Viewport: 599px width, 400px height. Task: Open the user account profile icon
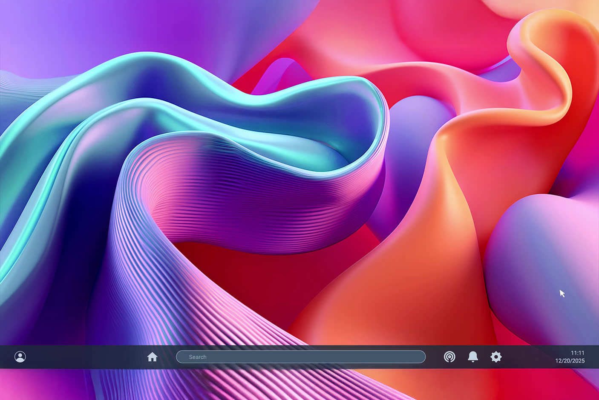tap(20, 357)
